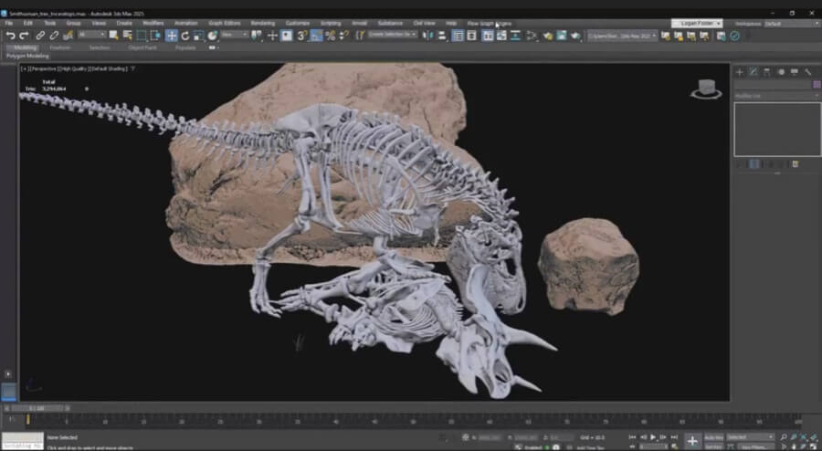
Task: Click the Render teapot icon
Action: coord(575,36)
